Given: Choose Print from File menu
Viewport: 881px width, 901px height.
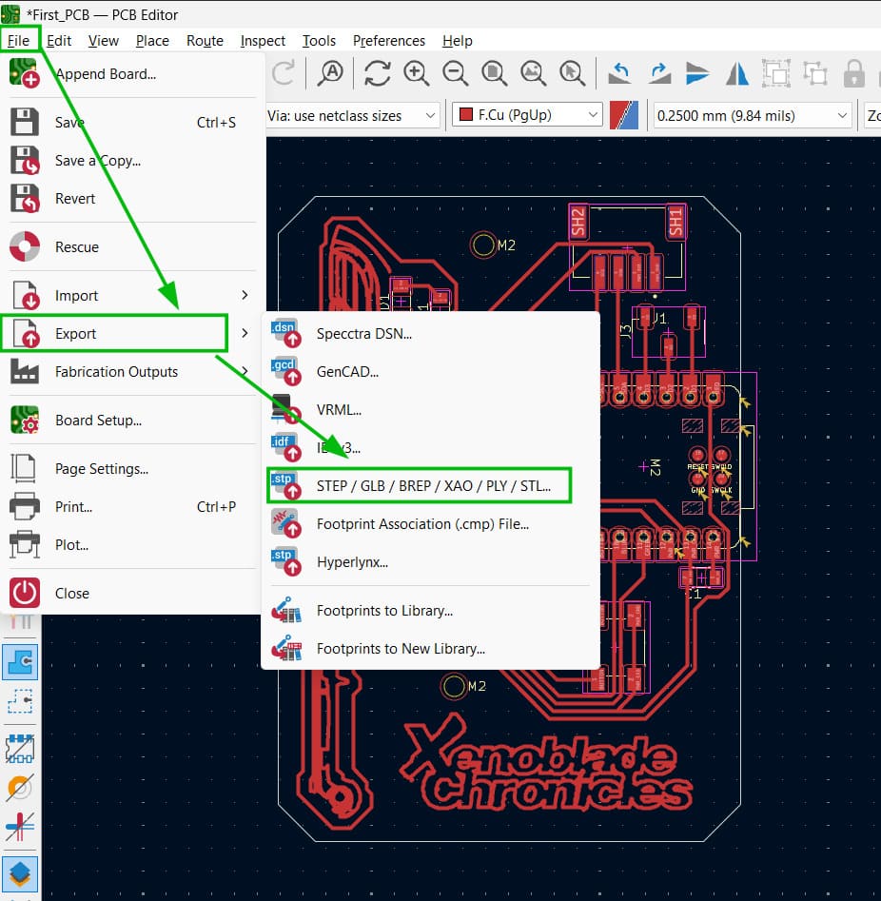Looking at the screenshot, I should [x=132, y=506].
